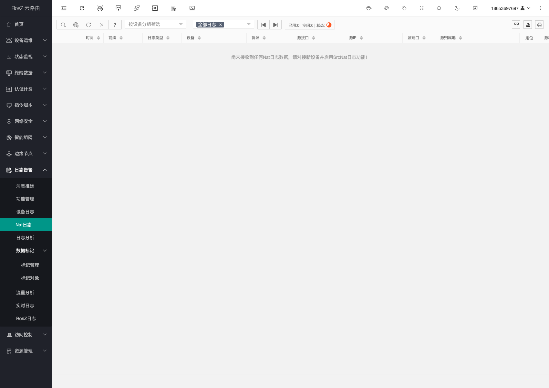Click the search magnifier button
Viewport: 549px width, 388px height.
point(63,25)
